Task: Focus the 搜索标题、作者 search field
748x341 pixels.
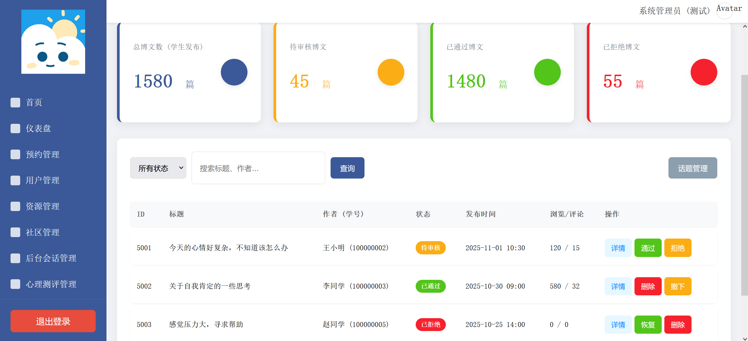Action: tap(258, 168)
